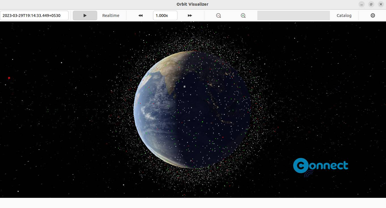Screen dimensions: 386x208
Task: Click the 1.000x speed multiplier field
Action: (x=165, y=16)
